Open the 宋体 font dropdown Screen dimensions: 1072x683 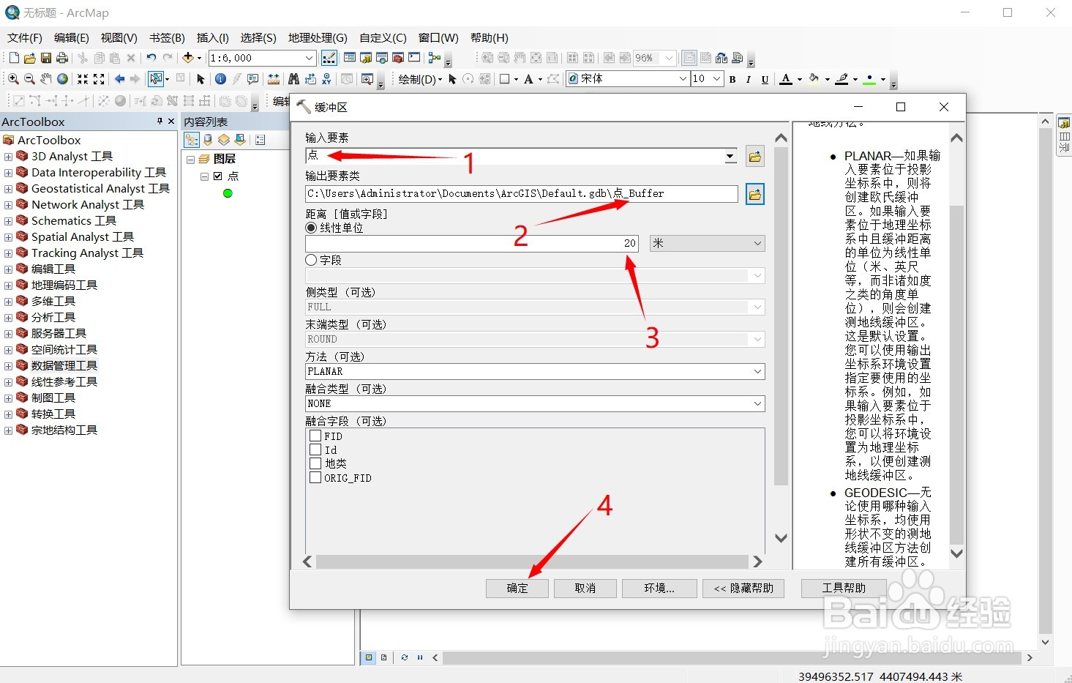[x=683, y=79]
